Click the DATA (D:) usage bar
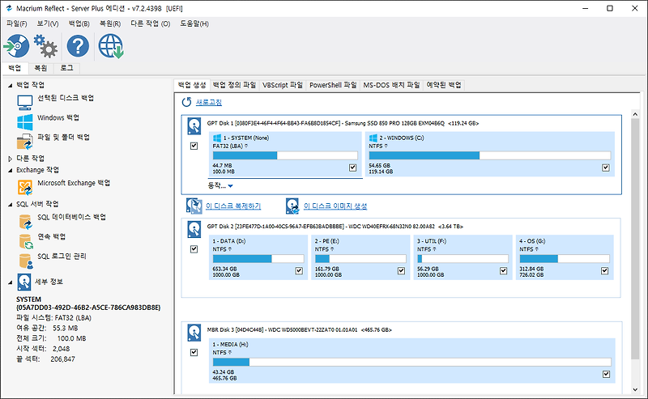Viewport: 648px width, 399px height. pos(258,259)
